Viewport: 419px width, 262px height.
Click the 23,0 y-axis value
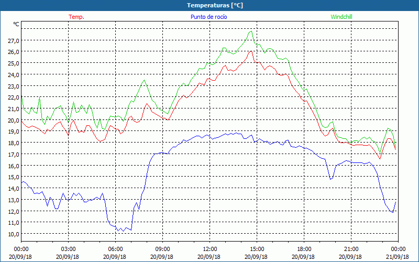(14, 86)
